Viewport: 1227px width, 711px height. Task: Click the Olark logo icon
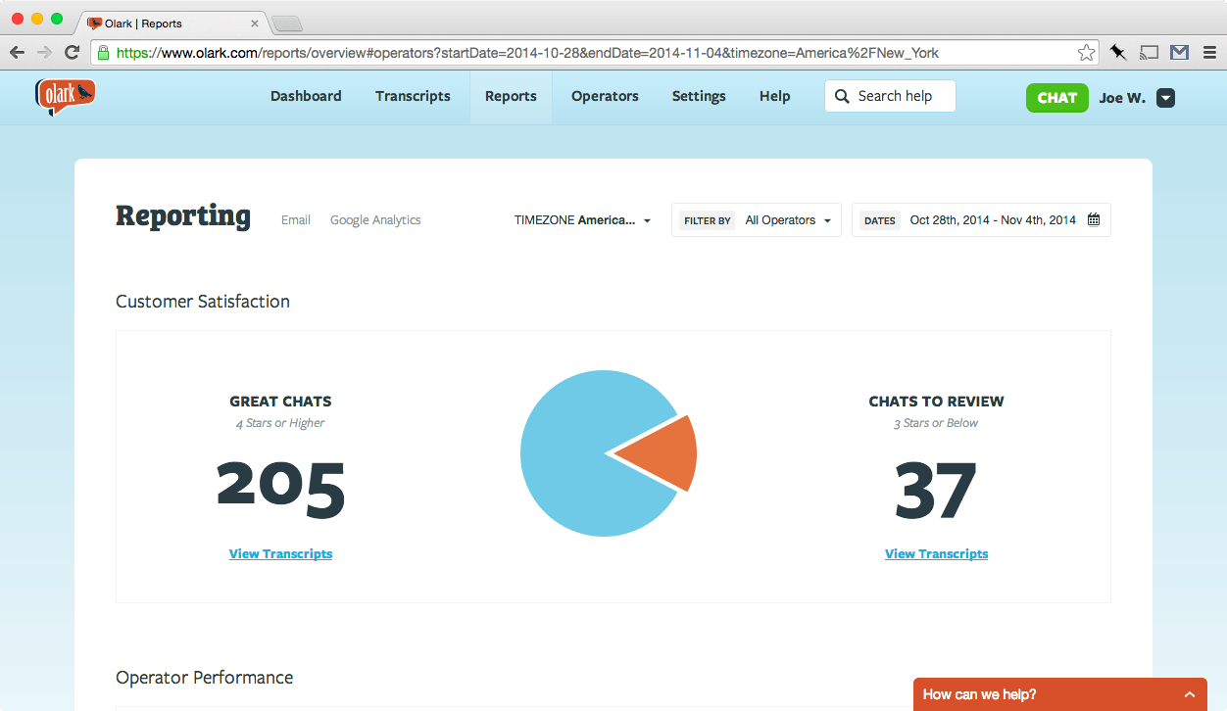(65, 97)
